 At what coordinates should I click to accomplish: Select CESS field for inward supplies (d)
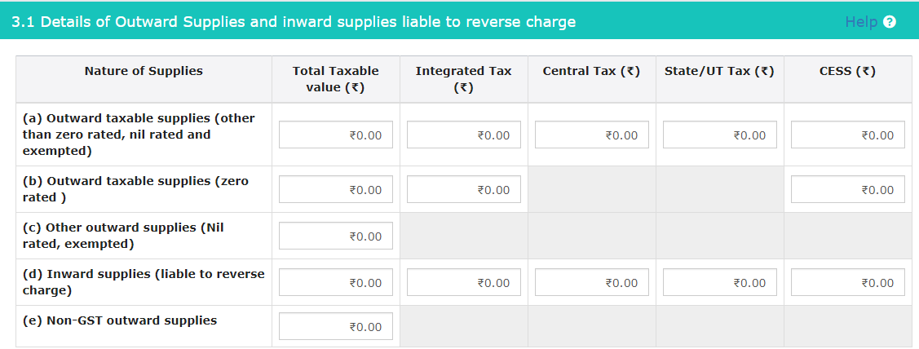847,282
